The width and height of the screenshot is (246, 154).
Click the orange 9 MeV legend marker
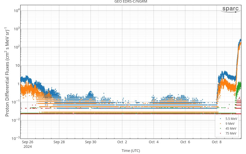(x=220, y=123)
